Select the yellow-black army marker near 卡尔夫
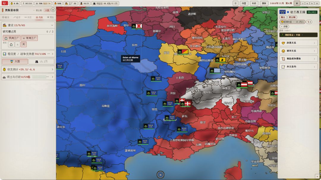321x180 pixels. tap(221, 60)
